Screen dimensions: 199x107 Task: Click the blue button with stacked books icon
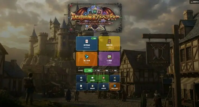tap(92, 87)
